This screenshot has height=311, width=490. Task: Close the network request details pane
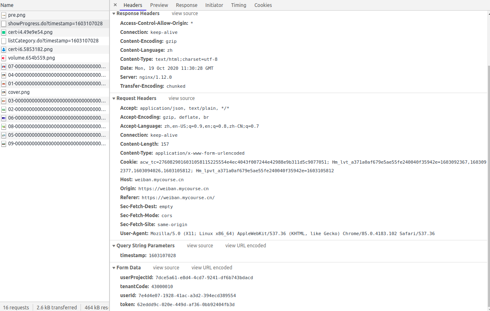click(x=115, y=5)
